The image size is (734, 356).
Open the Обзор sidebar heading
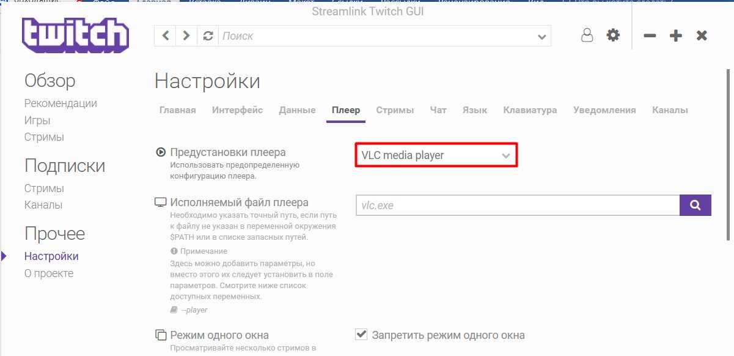click(50, 80)
